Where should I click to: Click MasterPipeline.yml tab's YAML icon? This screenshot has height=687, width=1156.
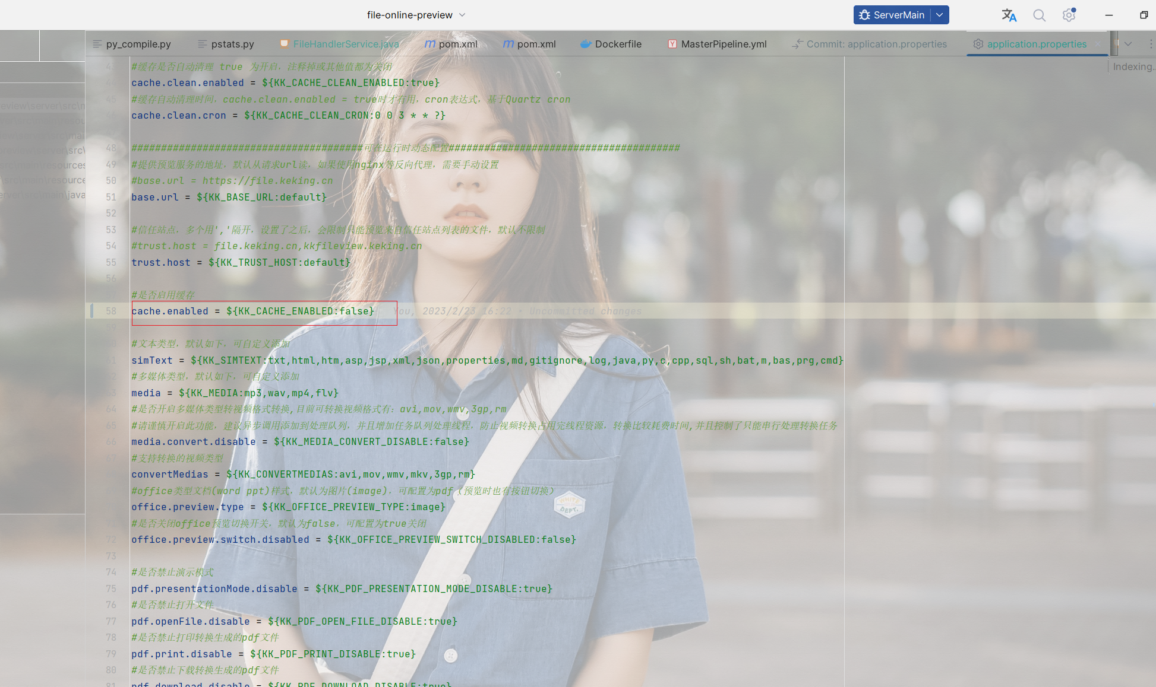tap(672, 44)
